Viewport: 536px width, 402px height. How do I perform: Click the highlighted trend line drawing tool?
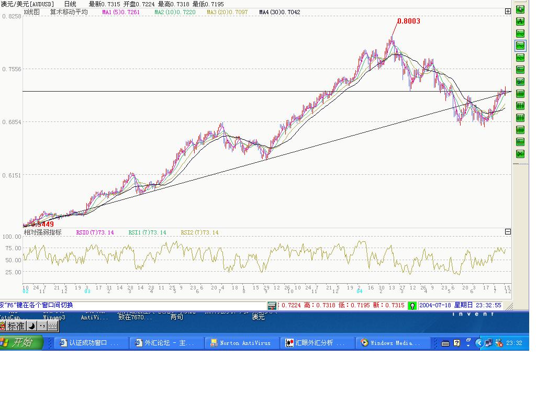tap(520, 46)
